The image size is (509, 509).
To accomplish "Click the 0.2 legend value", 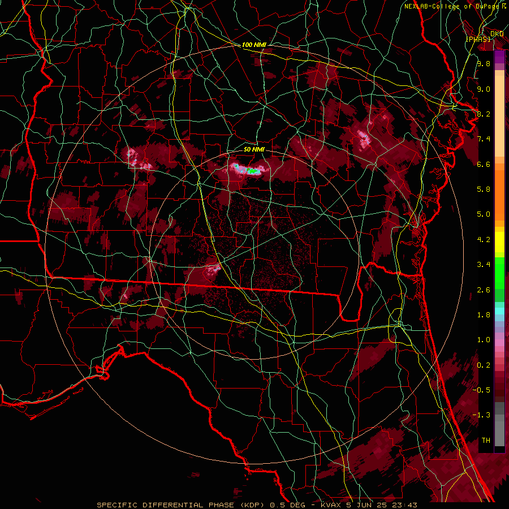I will tap(484, 365).
